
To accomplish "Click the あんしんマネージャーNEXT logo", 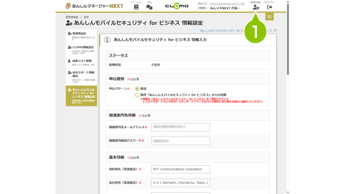I will coord(94,6).
